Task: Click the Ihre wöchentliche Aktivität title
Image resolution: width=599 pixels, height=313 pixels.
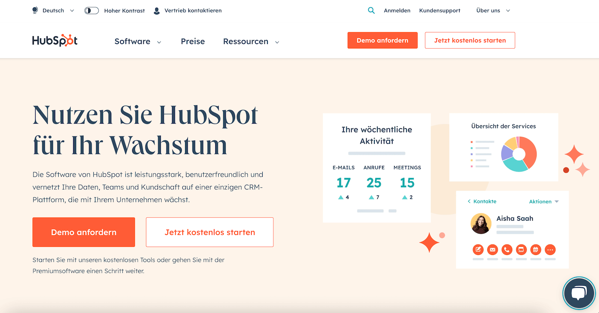Action: click(377, 135)
